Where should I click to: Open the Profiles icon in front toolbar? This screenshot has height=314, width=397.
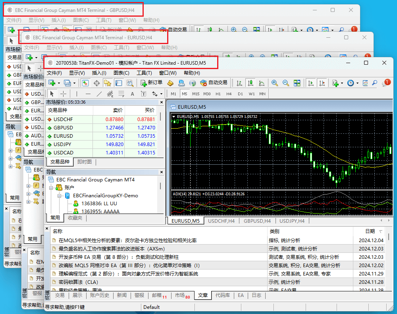pos(67,83)
